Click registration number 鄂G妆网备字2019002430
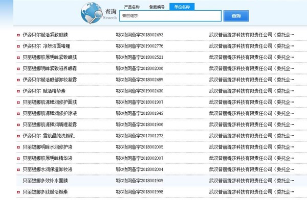This screenshot has width=307, height=200. click(x=140, y=91)
